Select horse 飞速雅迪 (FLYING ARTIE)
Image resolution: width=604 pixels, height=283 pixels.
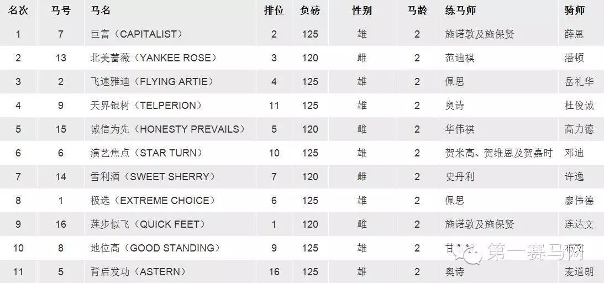152,82
